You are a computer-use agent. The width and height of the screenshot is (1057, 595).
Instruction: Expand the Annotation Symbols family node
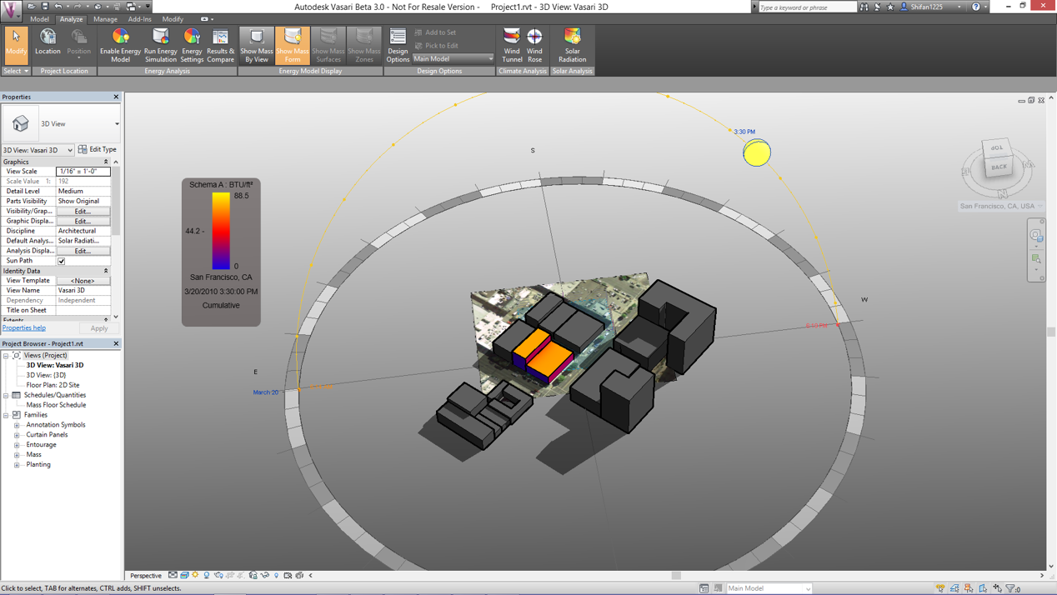[17, 425]
